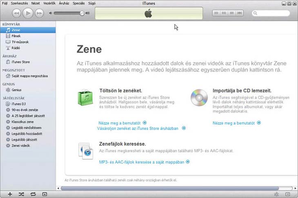Click the loud speaker icon
Screen dimensions: 298x198
(87, 13)
